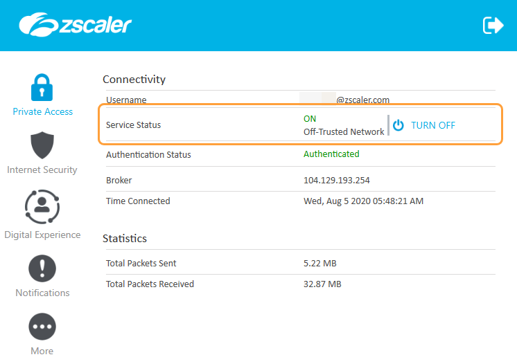
Task: Click the Total Packets Received value
Action: pyautogui.click(x=322, y=284)
